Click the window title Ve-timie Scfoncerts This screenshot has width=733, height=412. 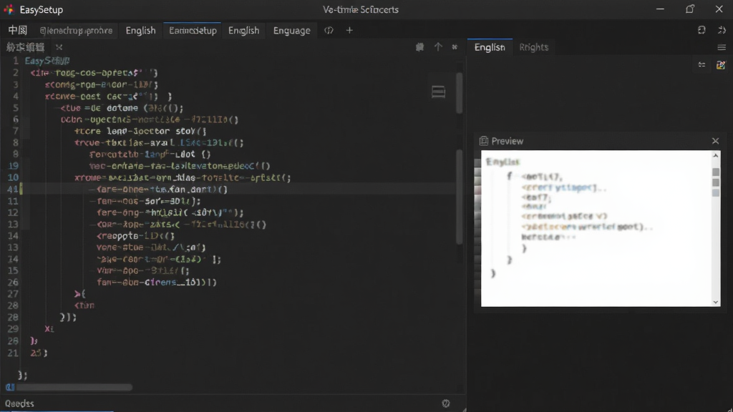coord(361,10)
